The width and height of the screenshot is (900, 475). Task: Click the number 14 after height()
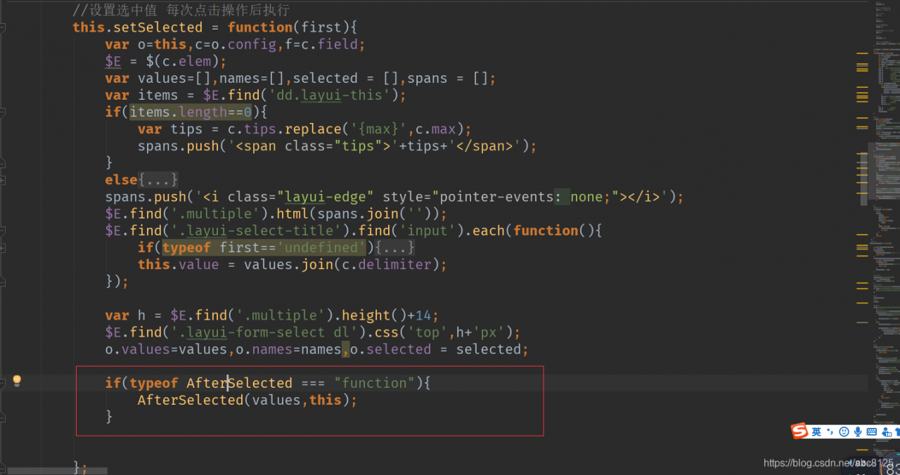coord(423,315)
